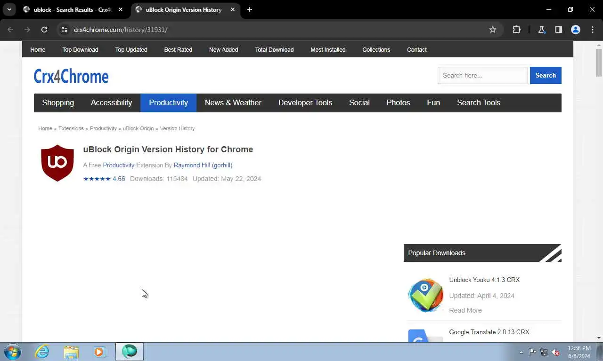Open Google Translate 2.0.13 CRX link
Image resolution: width=603 pixels, height=361 pixels.
pyautogui.click(x=489, y=332)
